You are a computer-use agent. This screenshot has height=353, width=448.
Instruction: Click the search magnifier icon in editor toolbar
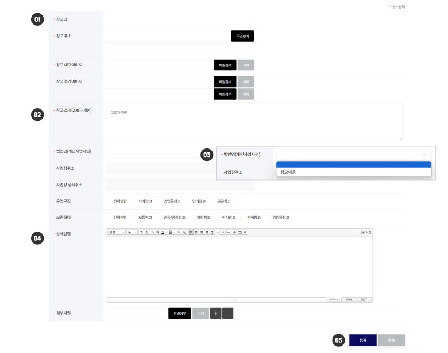(245, 232)
